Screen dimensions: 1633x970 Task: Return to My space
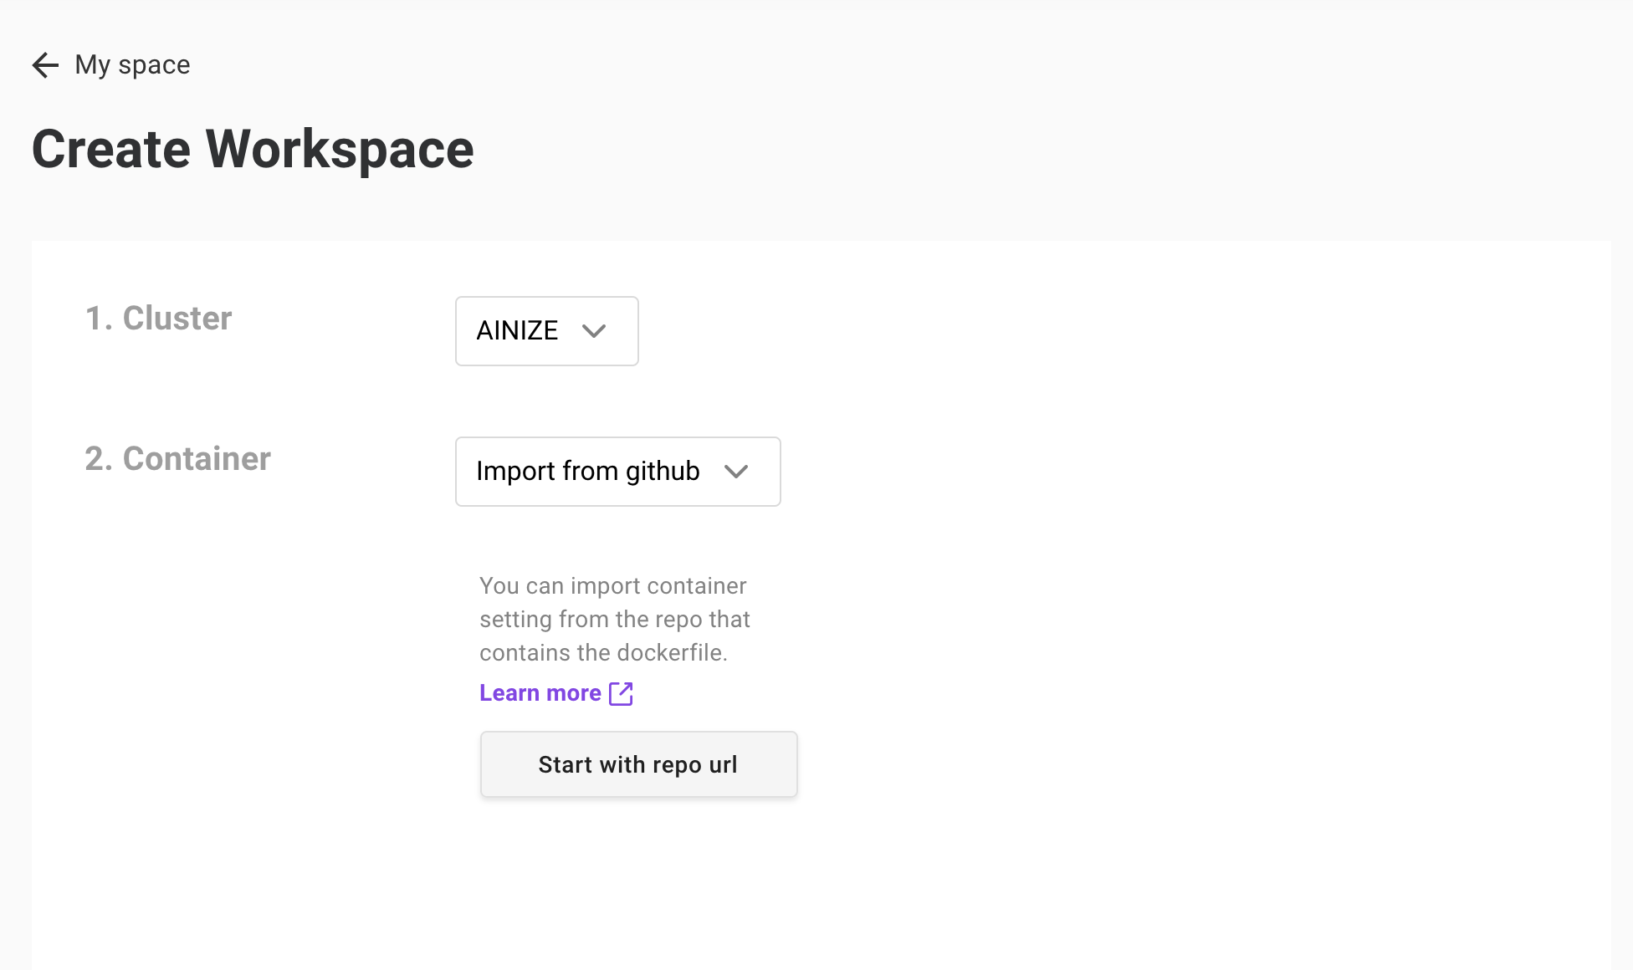click(131, 64)
